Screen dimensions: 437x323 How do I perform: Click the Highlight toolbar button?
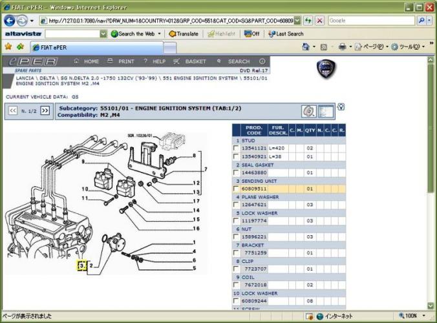pyautogui.click(x=222, y=34)
